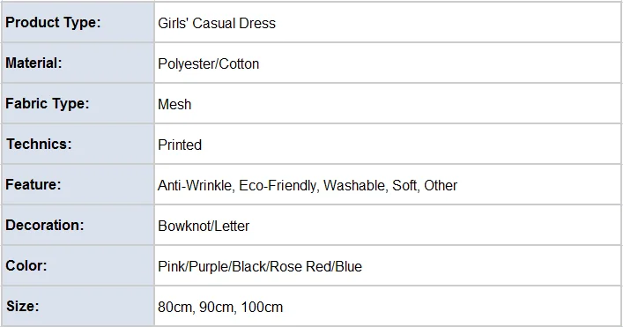Select the Printed value text

point(180,145)
